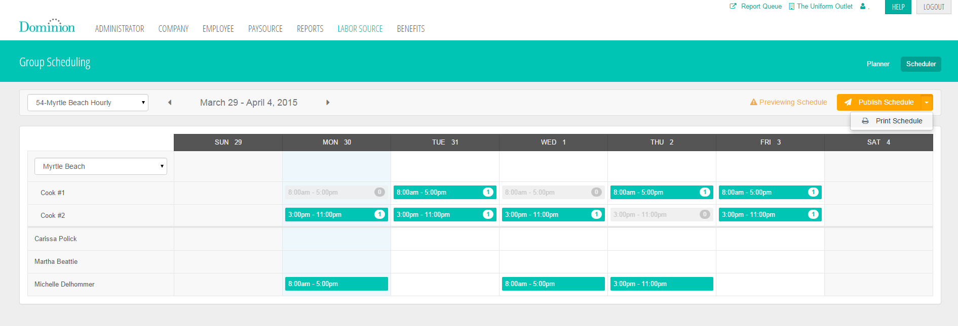Screen dimensions: 958x326
Task: Select employee Michelle Delhommer
Action: [64, 285]
